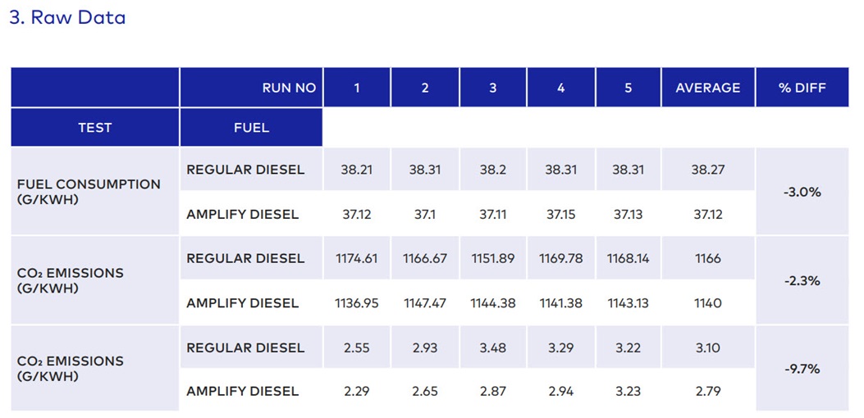Select the value 3.22
The width and height of the screenshot is (864, 418).
(629, 348)
